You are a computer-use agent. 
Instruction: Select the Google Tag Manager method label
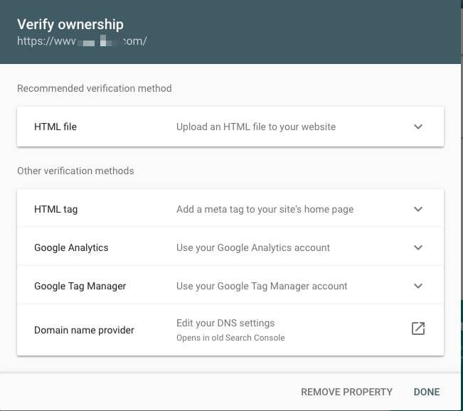pyautogui.click(x=80, y=286)
